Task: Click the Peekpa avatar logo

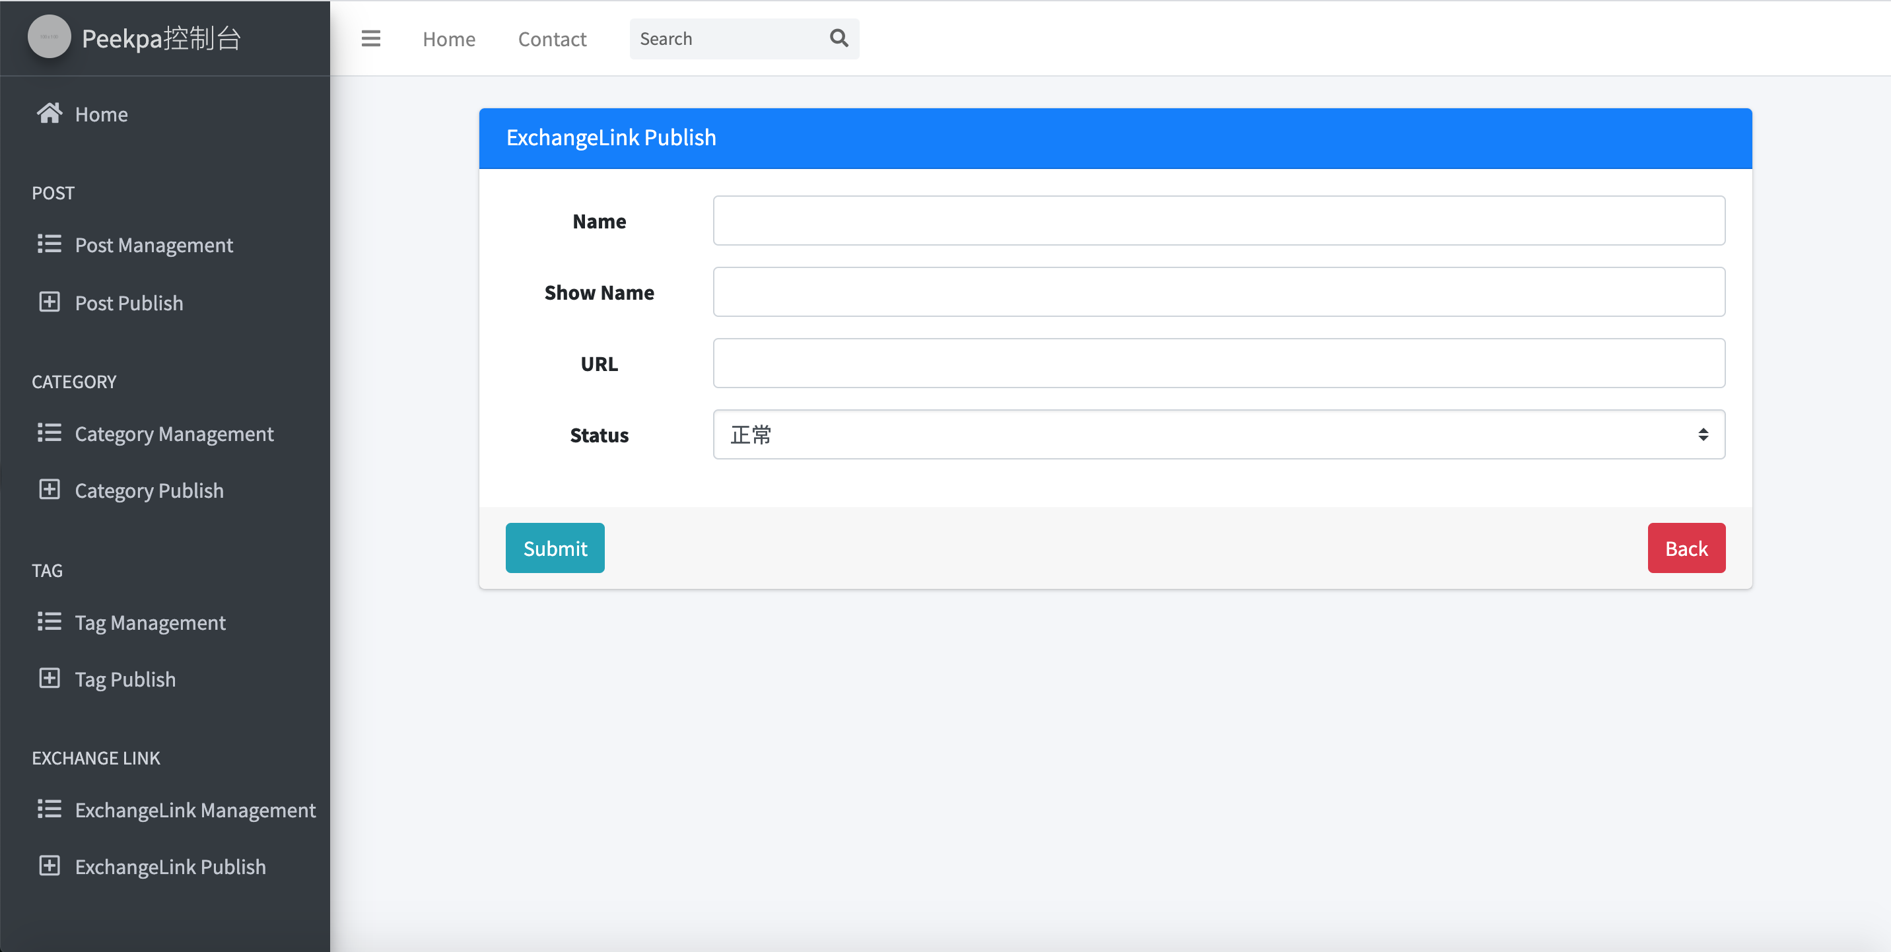Action: pyautogui.click(x=49, y=37)
